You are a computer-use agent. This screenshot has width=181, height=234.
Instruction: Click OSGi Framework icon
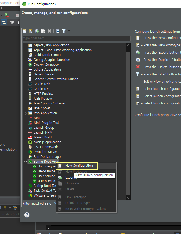[x=30, y=147]
